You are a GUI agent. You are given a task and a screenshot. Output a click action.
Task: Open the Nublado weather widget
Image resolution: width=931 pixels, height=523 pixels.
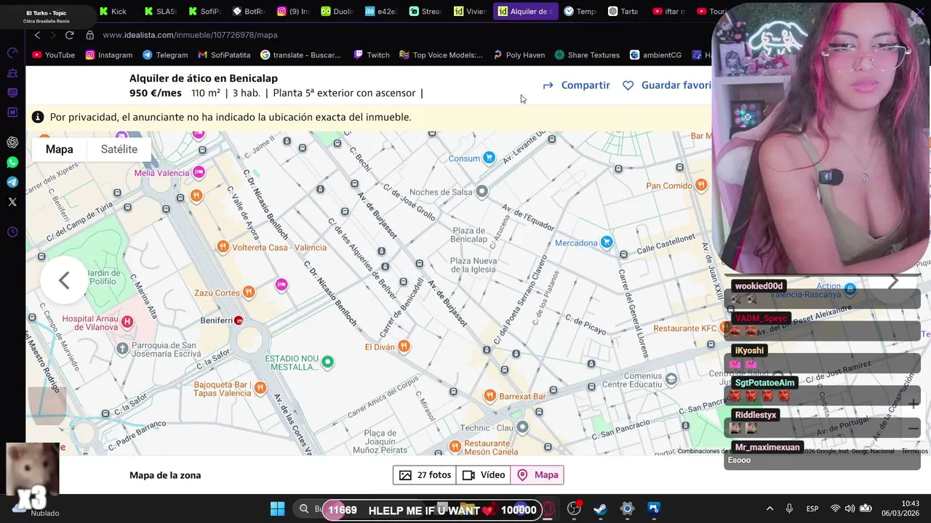(36, 508)
